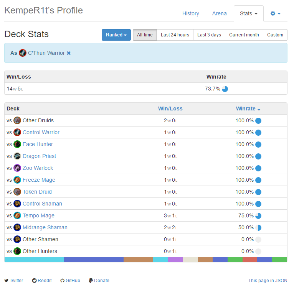Sort table by Winrate column
The image size is (294, 291).
248,109
